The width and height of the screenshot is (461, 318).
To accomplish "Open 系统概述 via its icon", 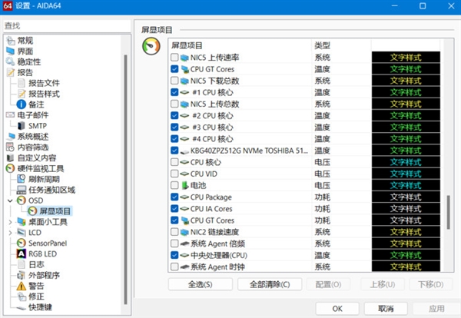I will pyautogui.click(x=11, y=137).
